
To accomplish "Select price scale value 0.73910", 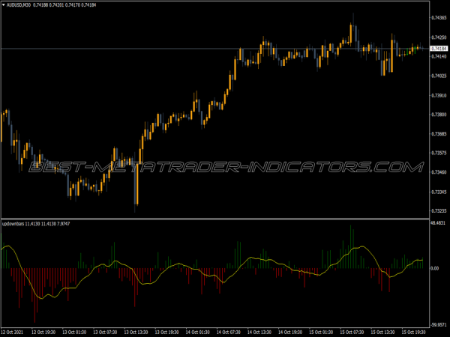I will (x=439, y=95).
